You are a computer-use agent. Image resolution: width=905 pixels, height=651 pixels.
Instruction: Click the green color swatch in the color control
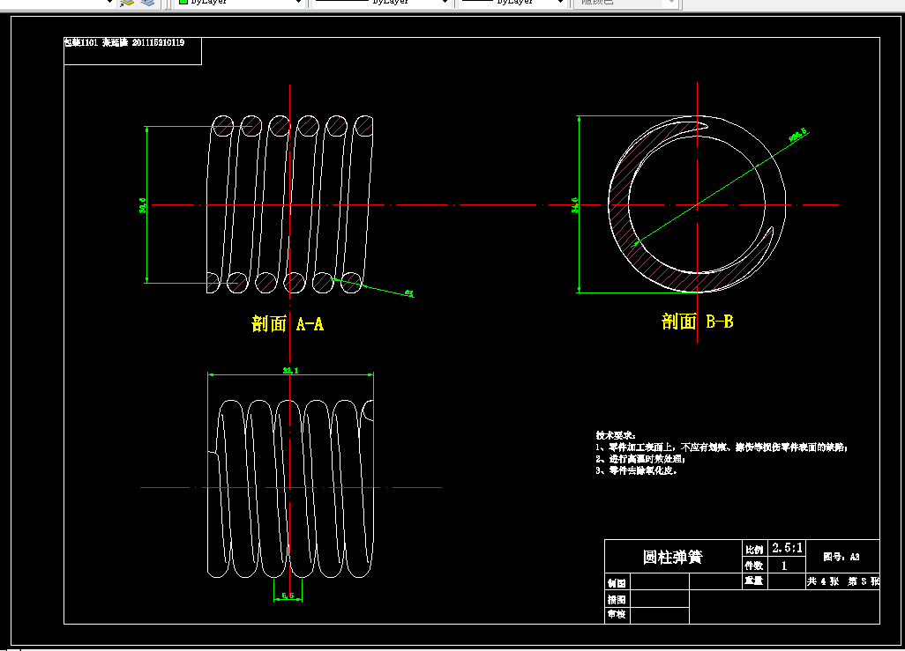(x=183, y=2)
